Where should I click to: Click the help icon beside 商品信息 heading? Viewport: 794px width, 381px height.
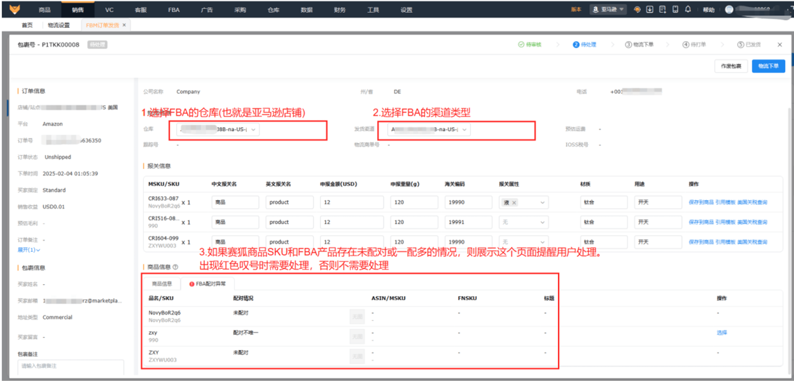pos(175,267)
